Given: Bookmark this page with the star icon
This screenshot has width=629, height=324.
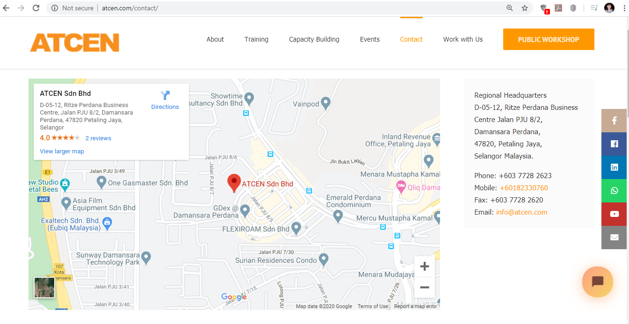Looking at the screenshot, I should [525, 8].
